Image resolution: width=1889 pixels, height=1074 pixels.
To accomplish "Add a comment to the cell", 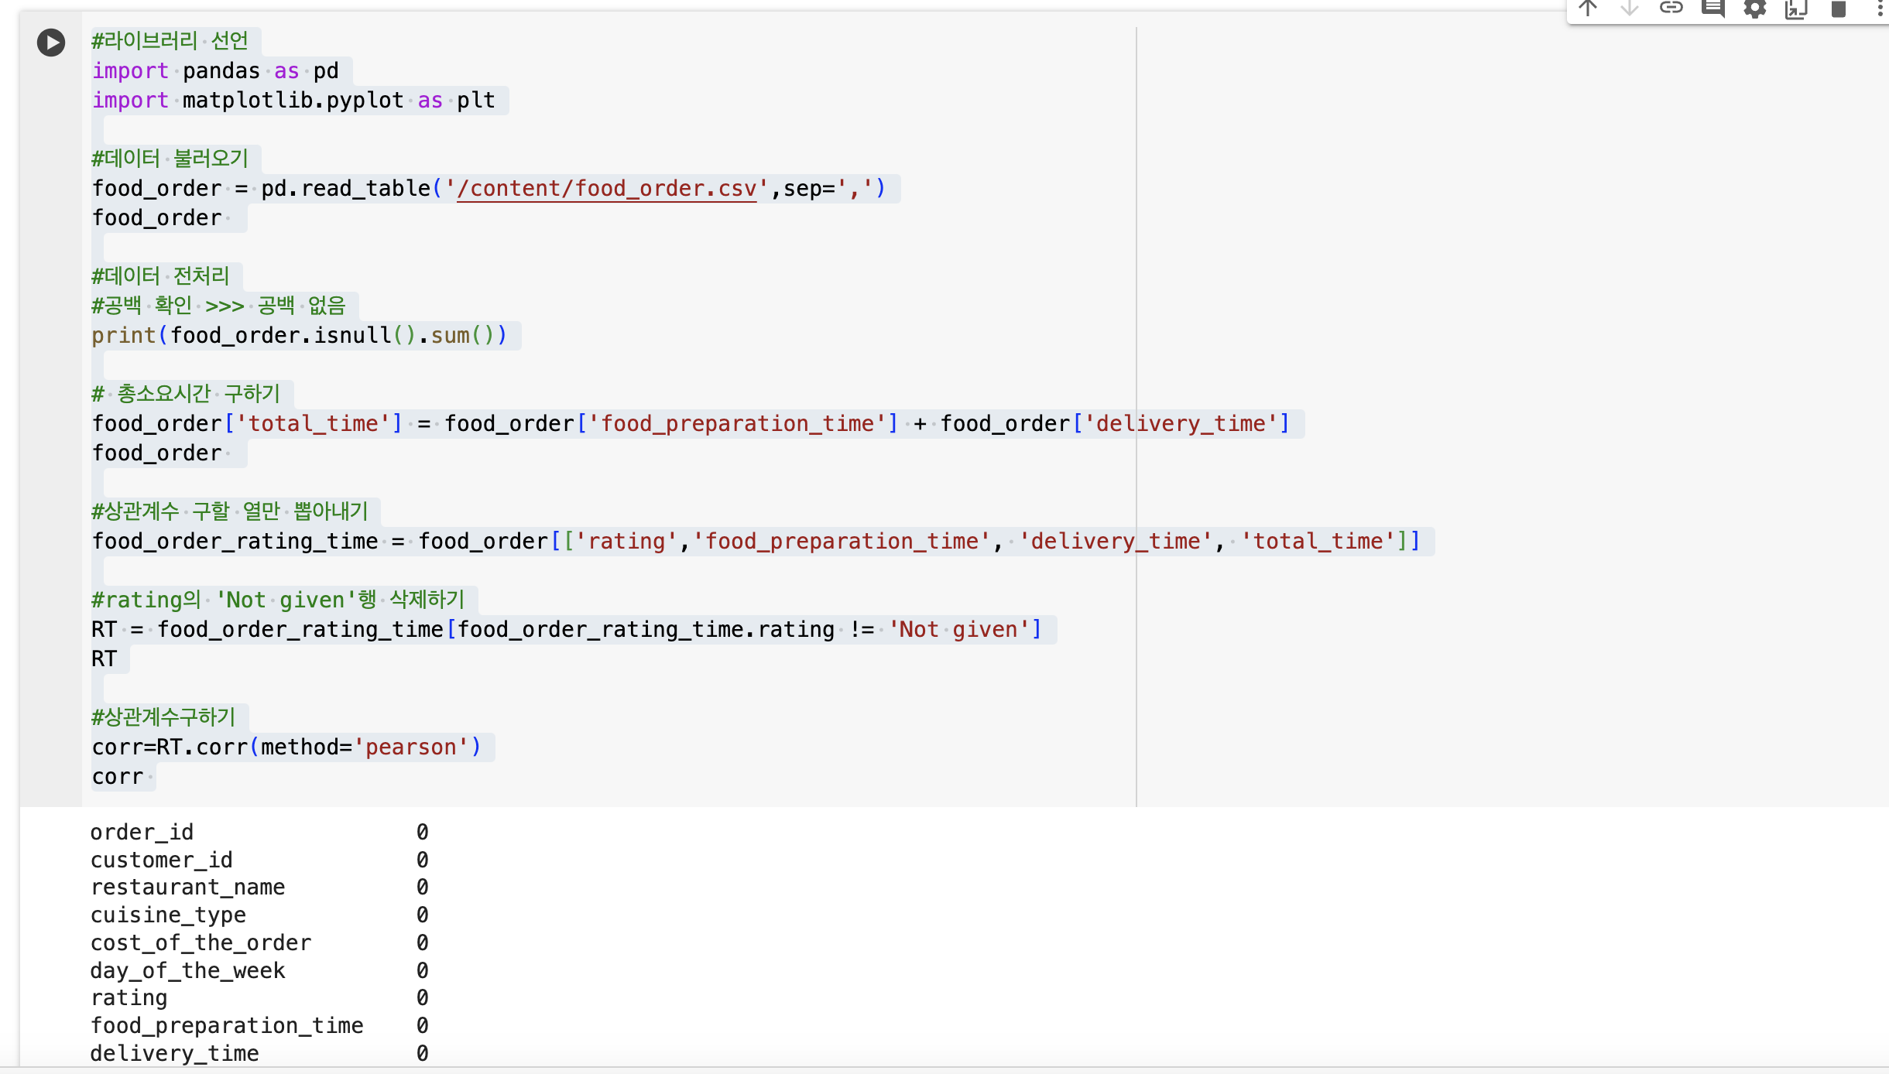I will point(1713,9).
